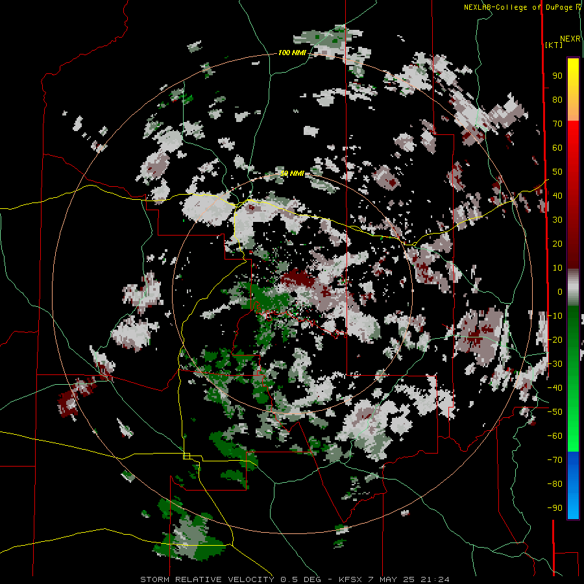Image resolution: width=584 pixels, height=584 pixels.
Task: Click the positive 80 value on velocity scale
Action: pyautogui.click(x=557, y=100)
